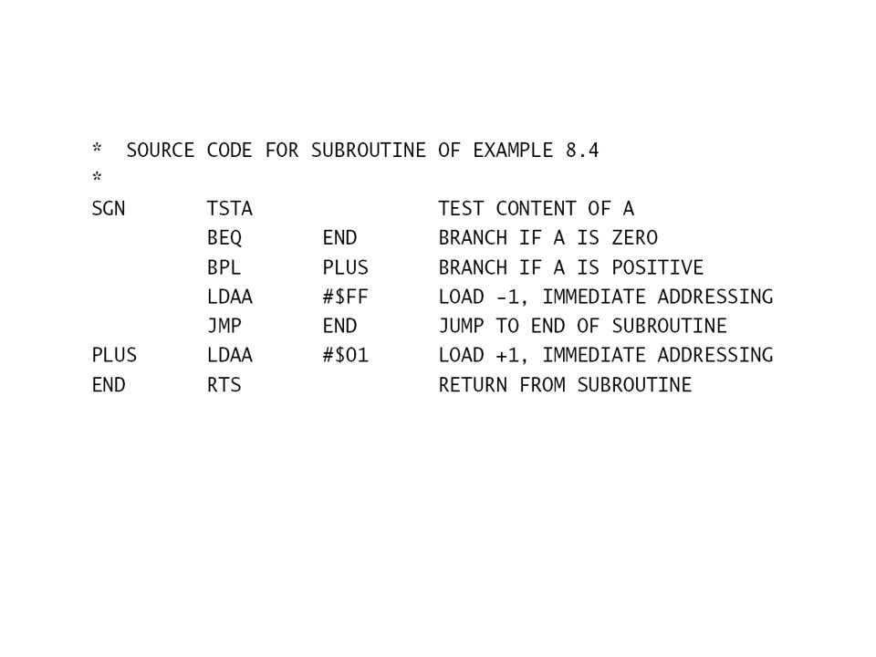Click the BEQ instruction
The height and width of the screenshot is (657, 876).
224,238
